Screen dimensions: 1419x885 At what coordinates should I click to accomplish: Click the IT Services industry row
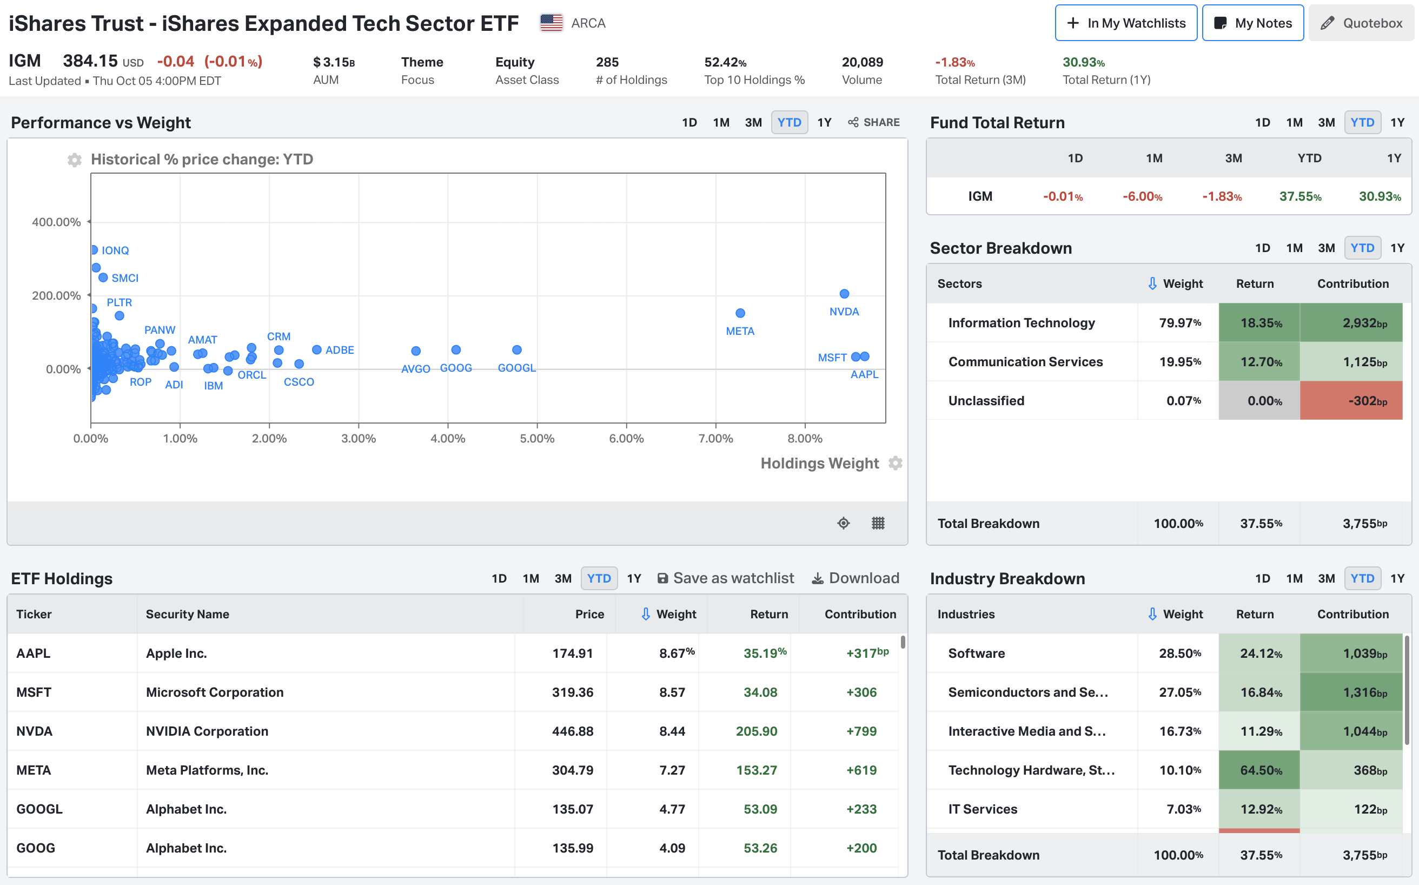(x=1165, y=809)
